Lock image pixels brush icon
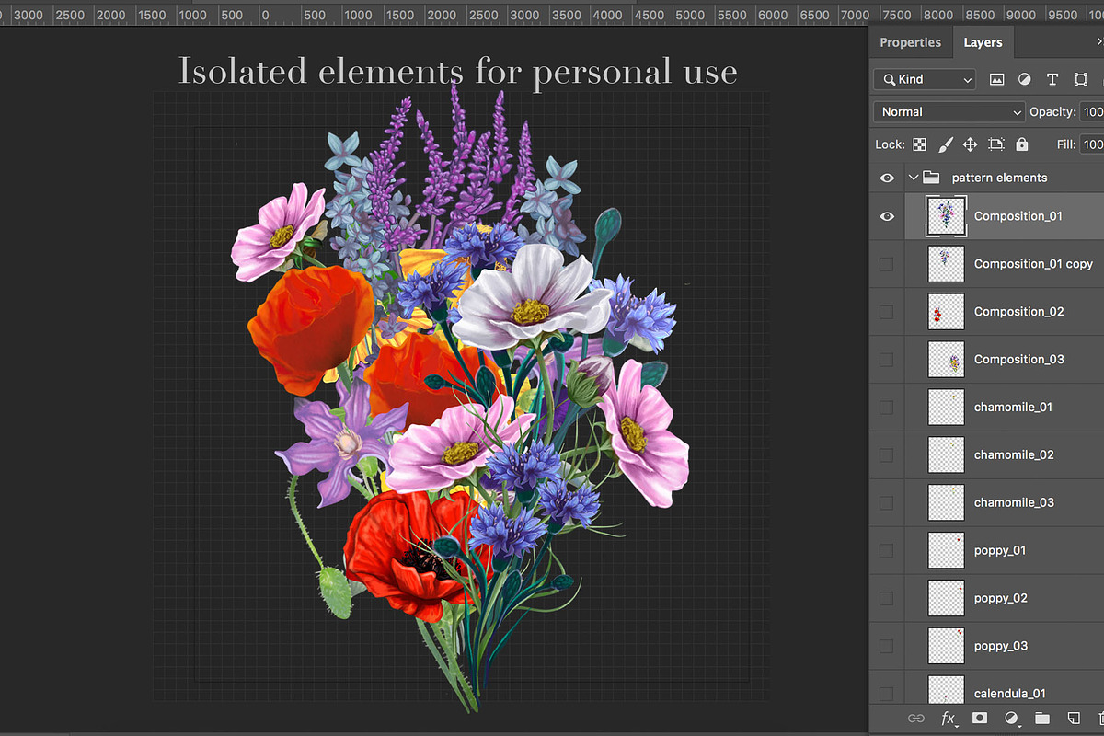 point(945,144)
